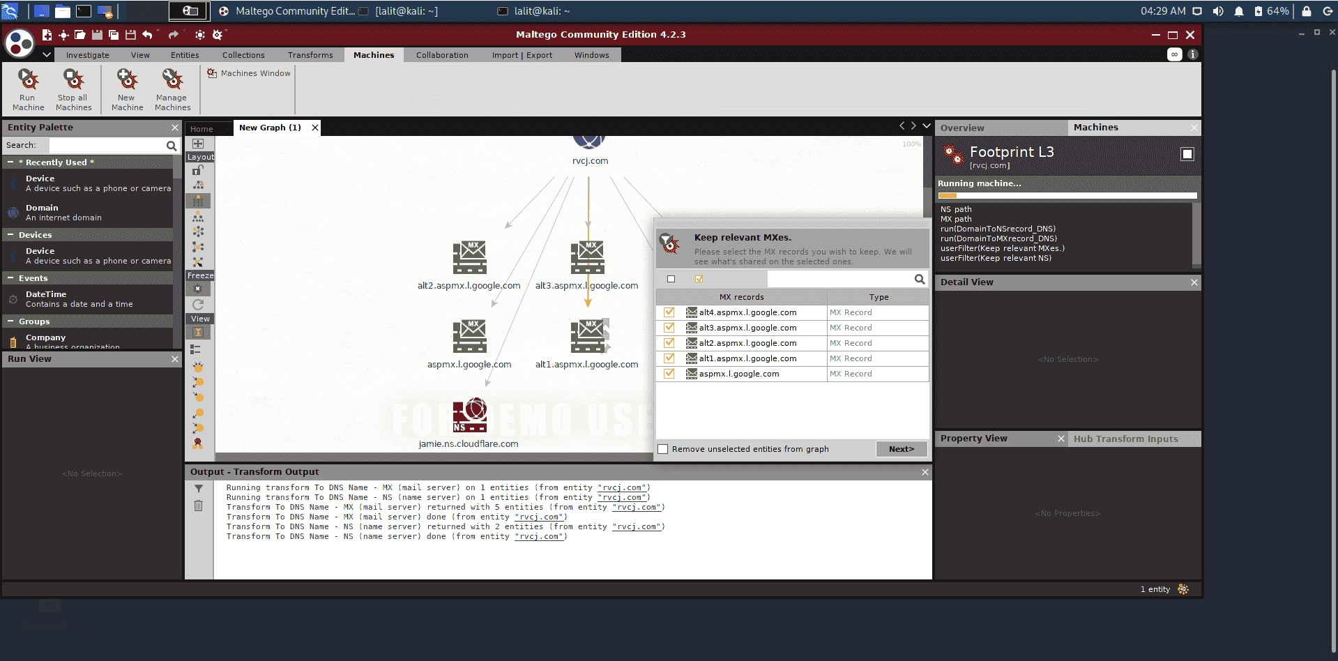The height and width of the screenshot is (661, 1338).
Task: Click the Next> button
Action: tap(902, 449)
